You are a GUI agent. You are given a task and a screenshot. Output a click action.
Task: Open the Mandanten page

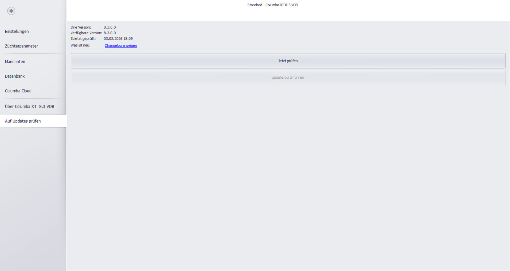(x=15, y=62)
